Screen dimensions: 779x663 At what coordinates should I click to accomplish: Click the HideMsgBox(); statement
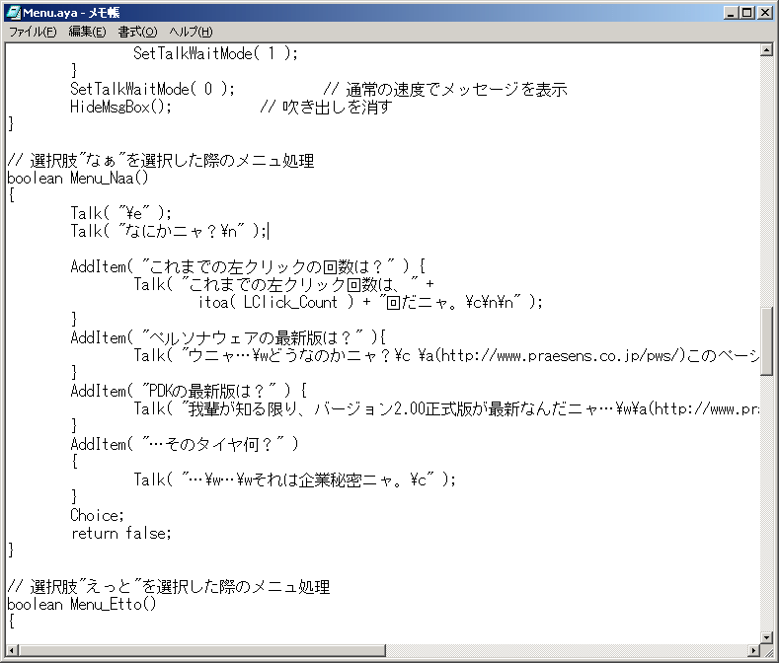coord(120,107)
